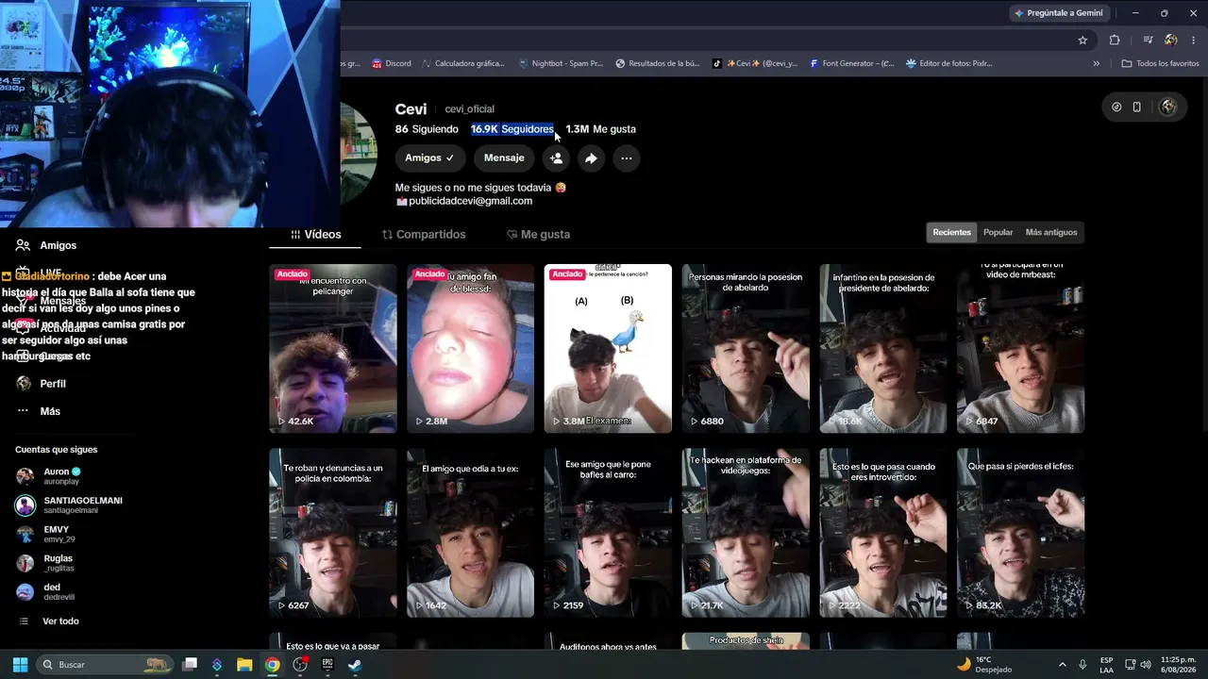This screenshot has height=679, width=1208.
Task: Click the phone app icon in top pill
Action: [x=1136, y=107]
